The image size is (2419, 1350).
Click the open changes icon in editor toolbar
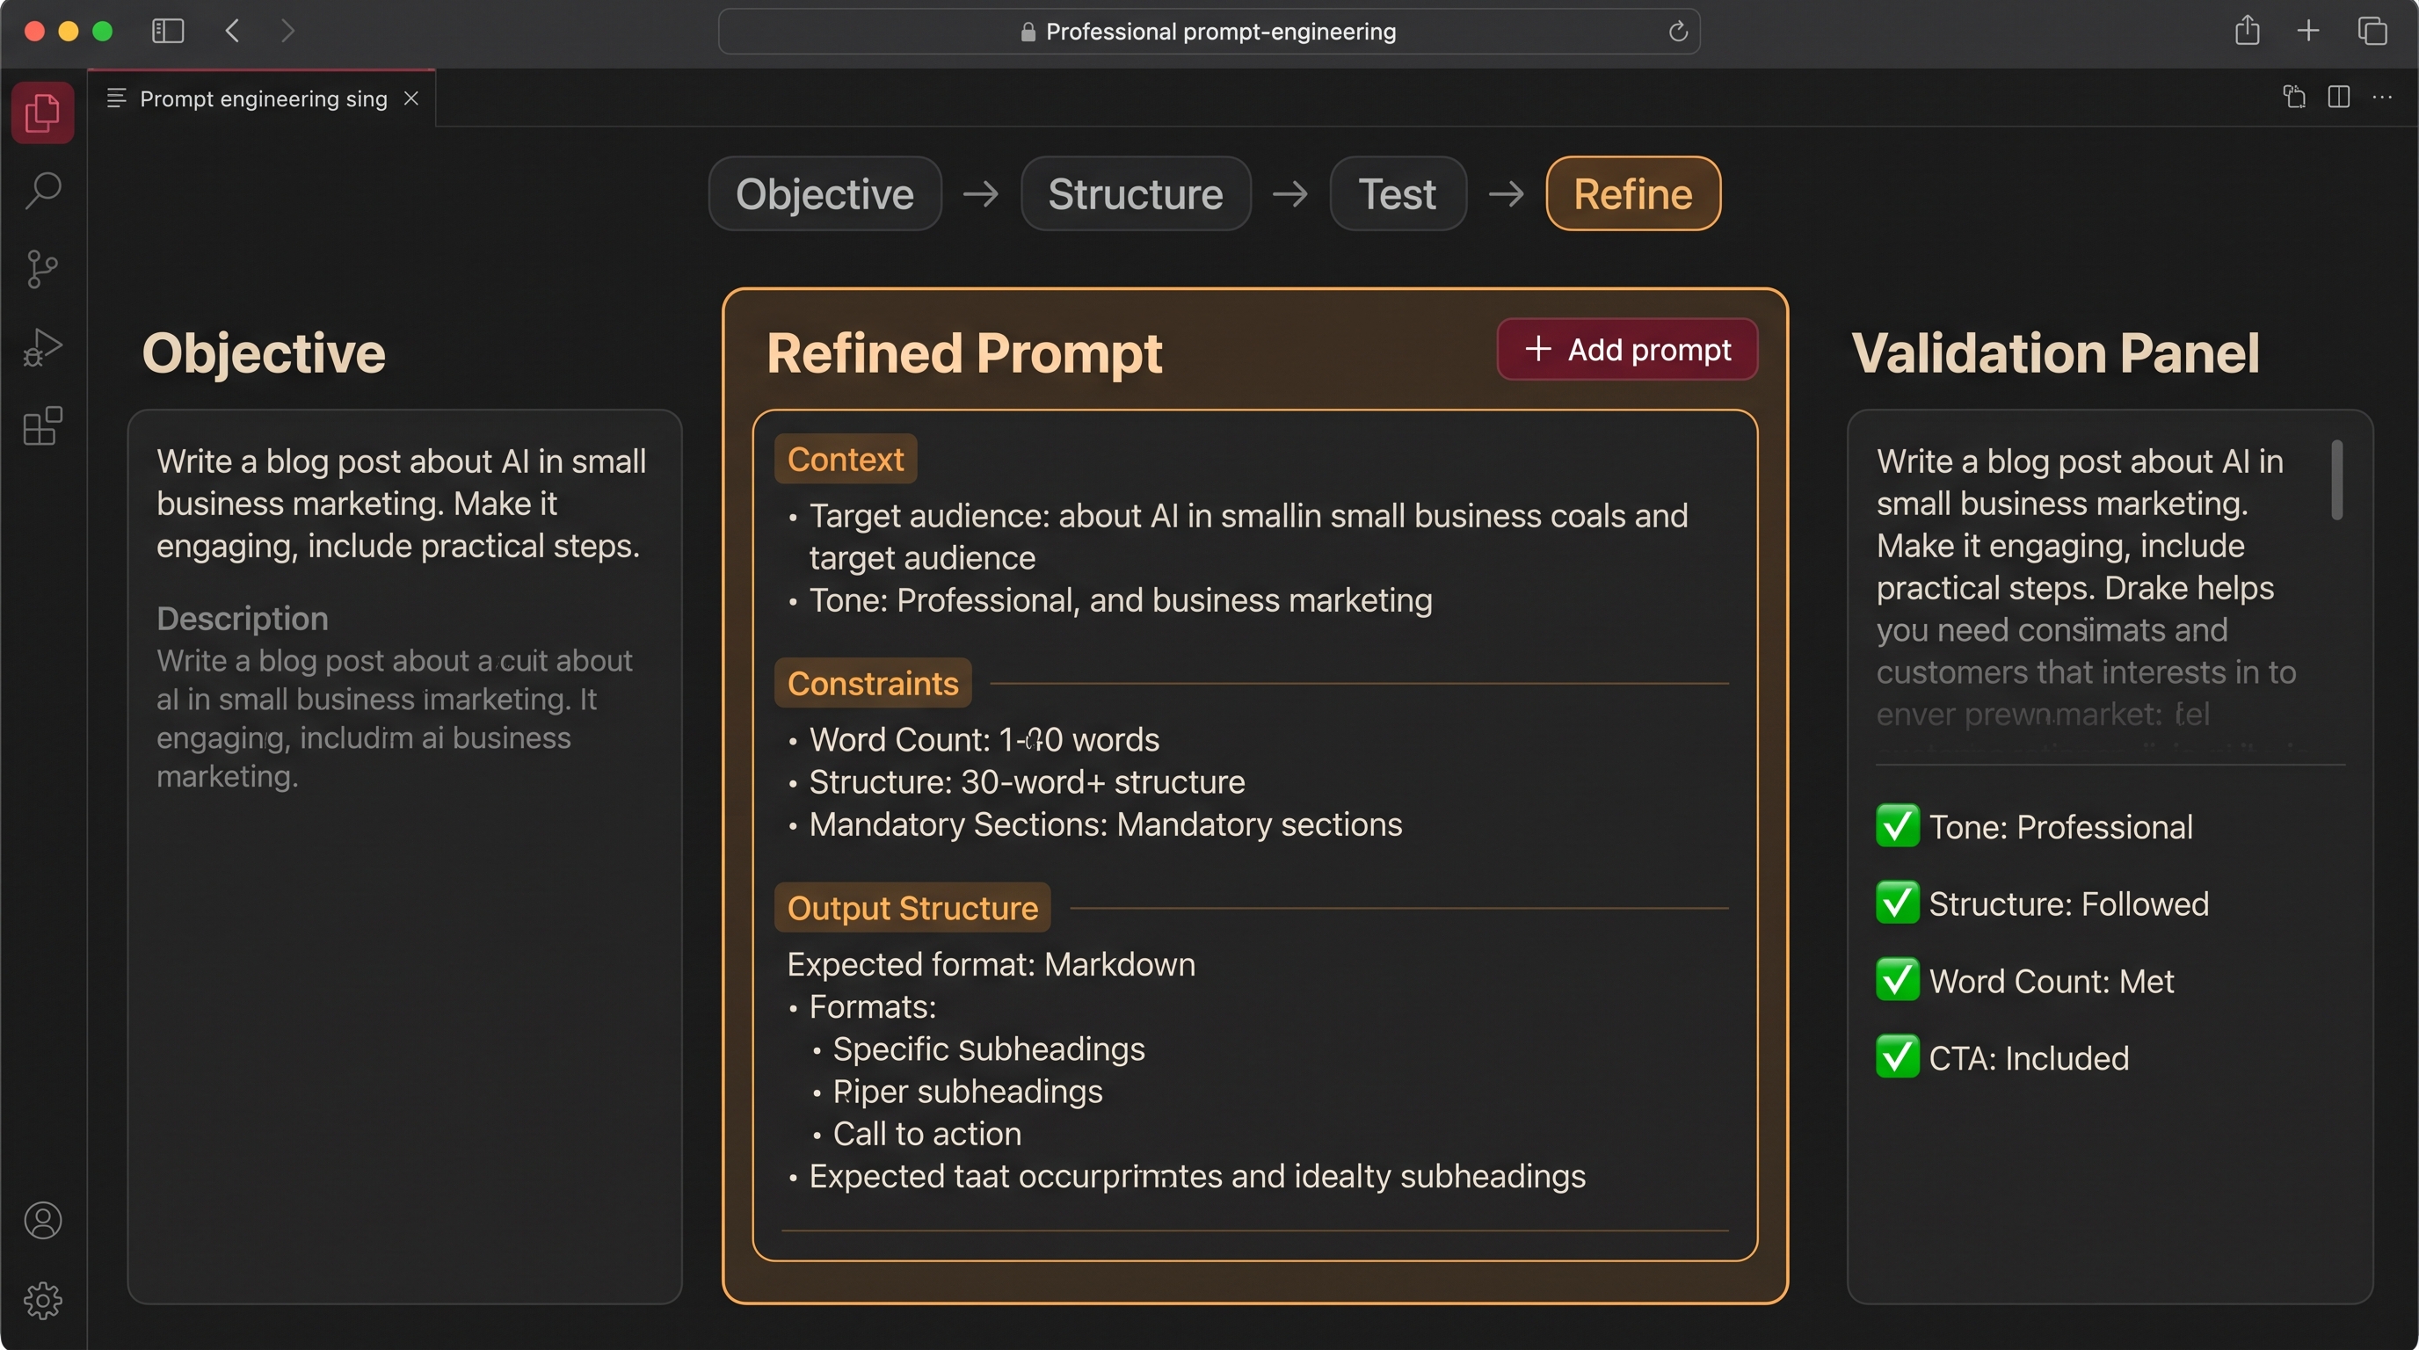2294,97
